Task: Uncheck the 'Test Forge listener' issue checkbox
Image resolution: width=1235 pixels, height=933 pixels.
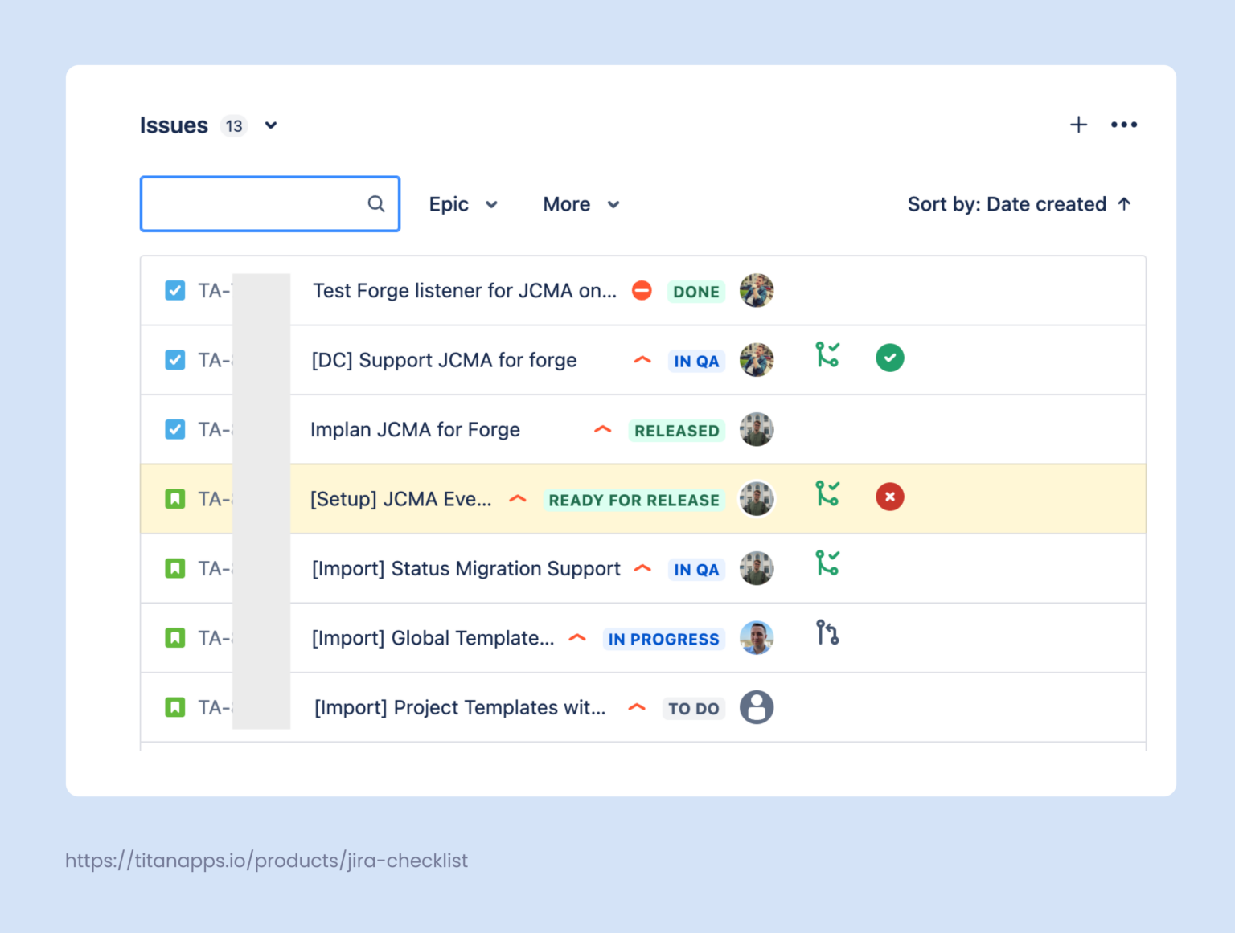Action: pyautogui.click(x=174, y=291)
